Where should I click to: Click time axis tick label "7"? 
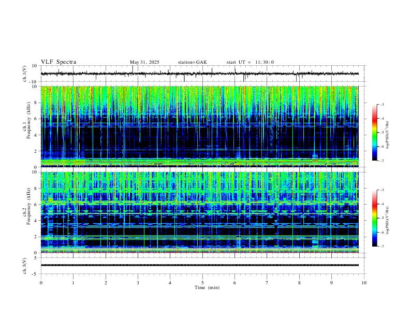pyautogui.click(x=267, y=283)
